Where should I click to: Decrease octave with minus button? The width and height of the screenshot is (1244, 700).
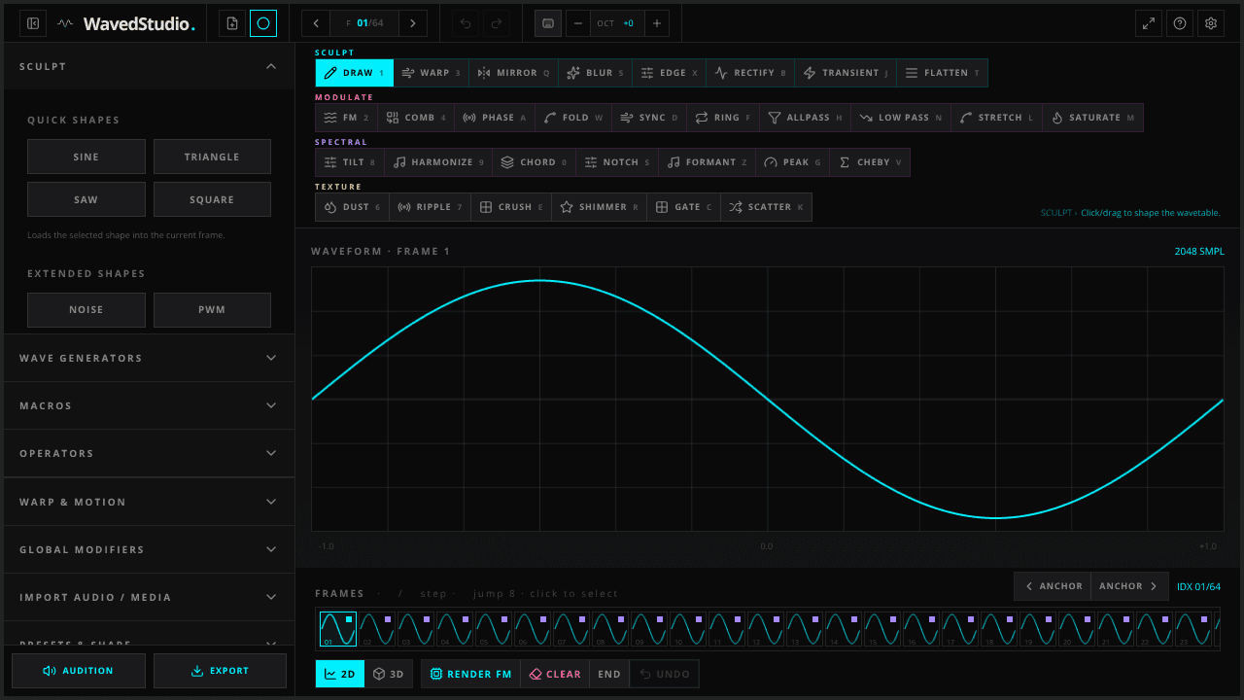click(x=578, y=23)
